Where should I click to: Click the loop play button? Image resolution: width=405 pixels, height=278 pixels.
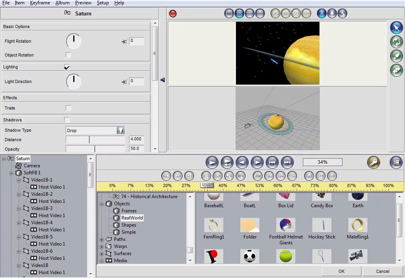tap(227, 163)
